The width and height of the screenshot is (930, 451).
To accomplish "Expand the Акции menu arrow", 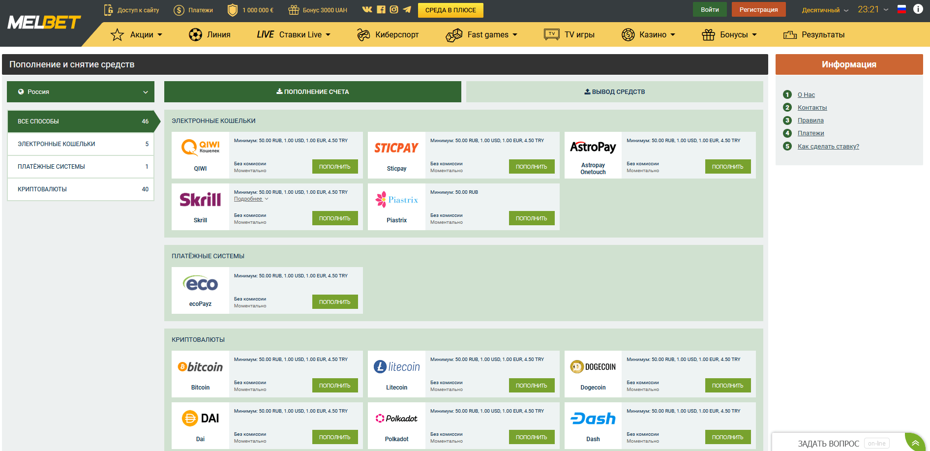I will (160, 35).
